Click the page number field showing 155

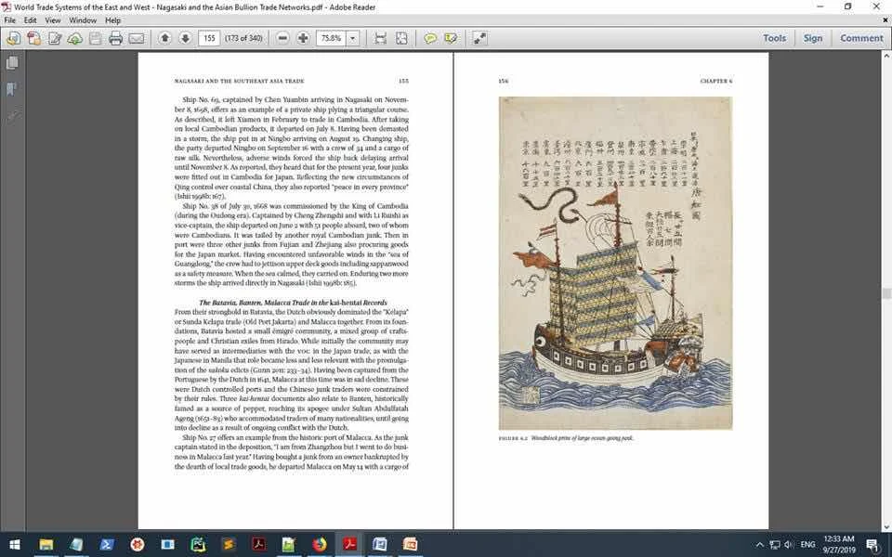tap(209, 38)
